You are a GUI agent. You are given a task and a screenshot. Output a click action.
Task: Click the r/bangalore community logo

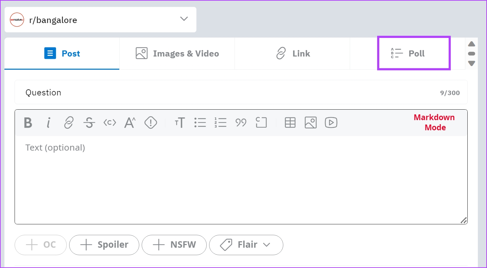click(x=17, y=20)
